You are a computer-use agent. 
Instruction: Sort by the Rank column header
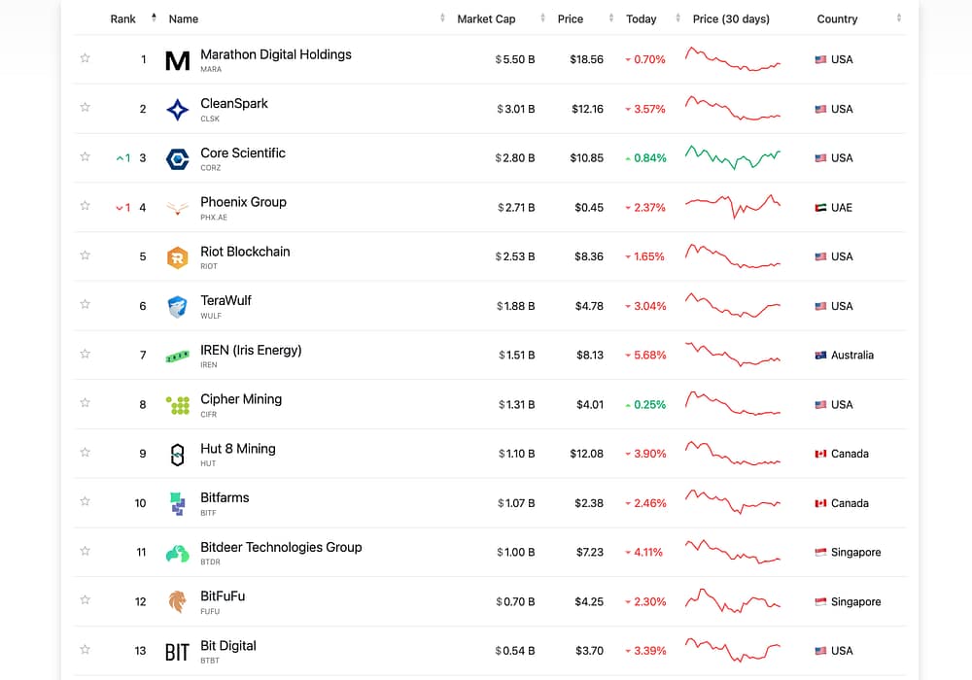(123, 18)
